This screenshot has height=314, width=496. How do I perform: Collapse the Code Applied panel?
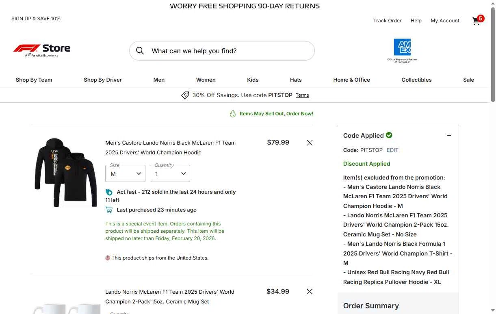[449, 136]
